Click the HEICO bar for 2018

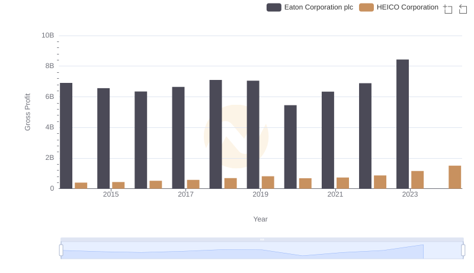(230, 184)
